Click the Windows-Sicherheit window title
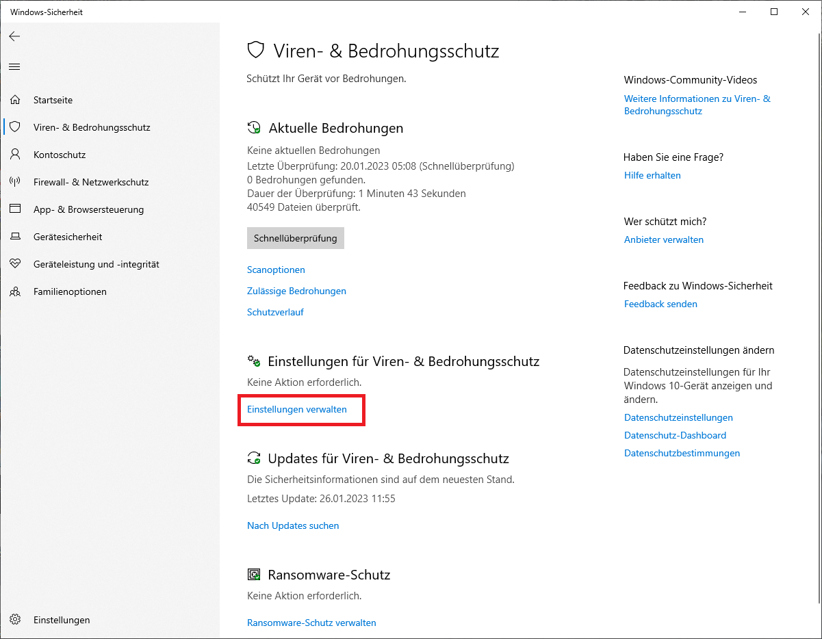 pyautogui.click(x=47, y=12)
